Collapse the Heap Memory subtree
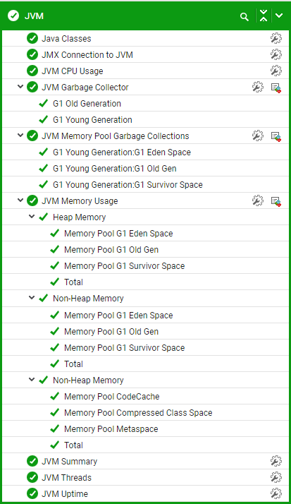The height and width of the screenshot is (504, 291). [x=32, y=217]
